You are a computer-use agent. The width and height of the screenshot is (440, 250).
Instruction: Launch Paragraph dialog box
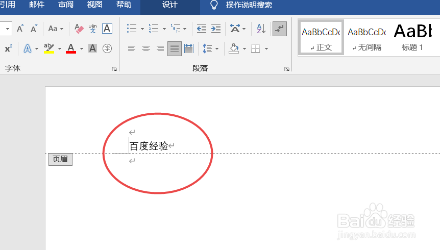(287, 69)
